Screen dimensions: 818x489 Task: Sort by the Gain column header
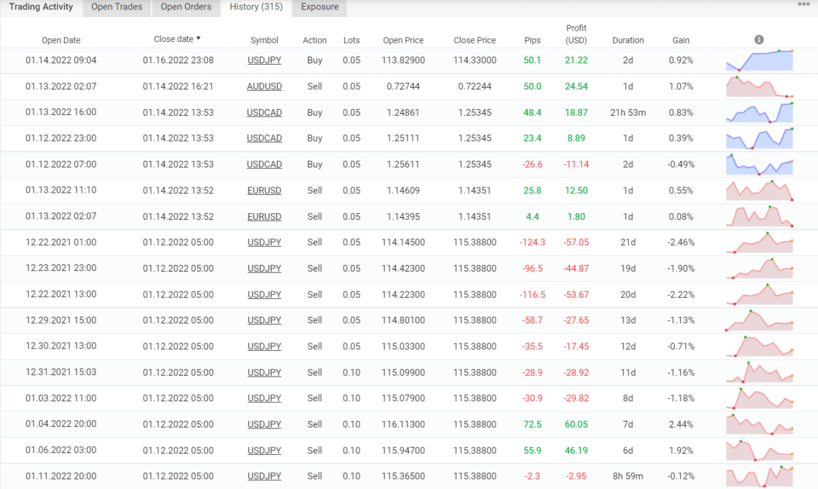pyautogui.click(x=681, y=40)
